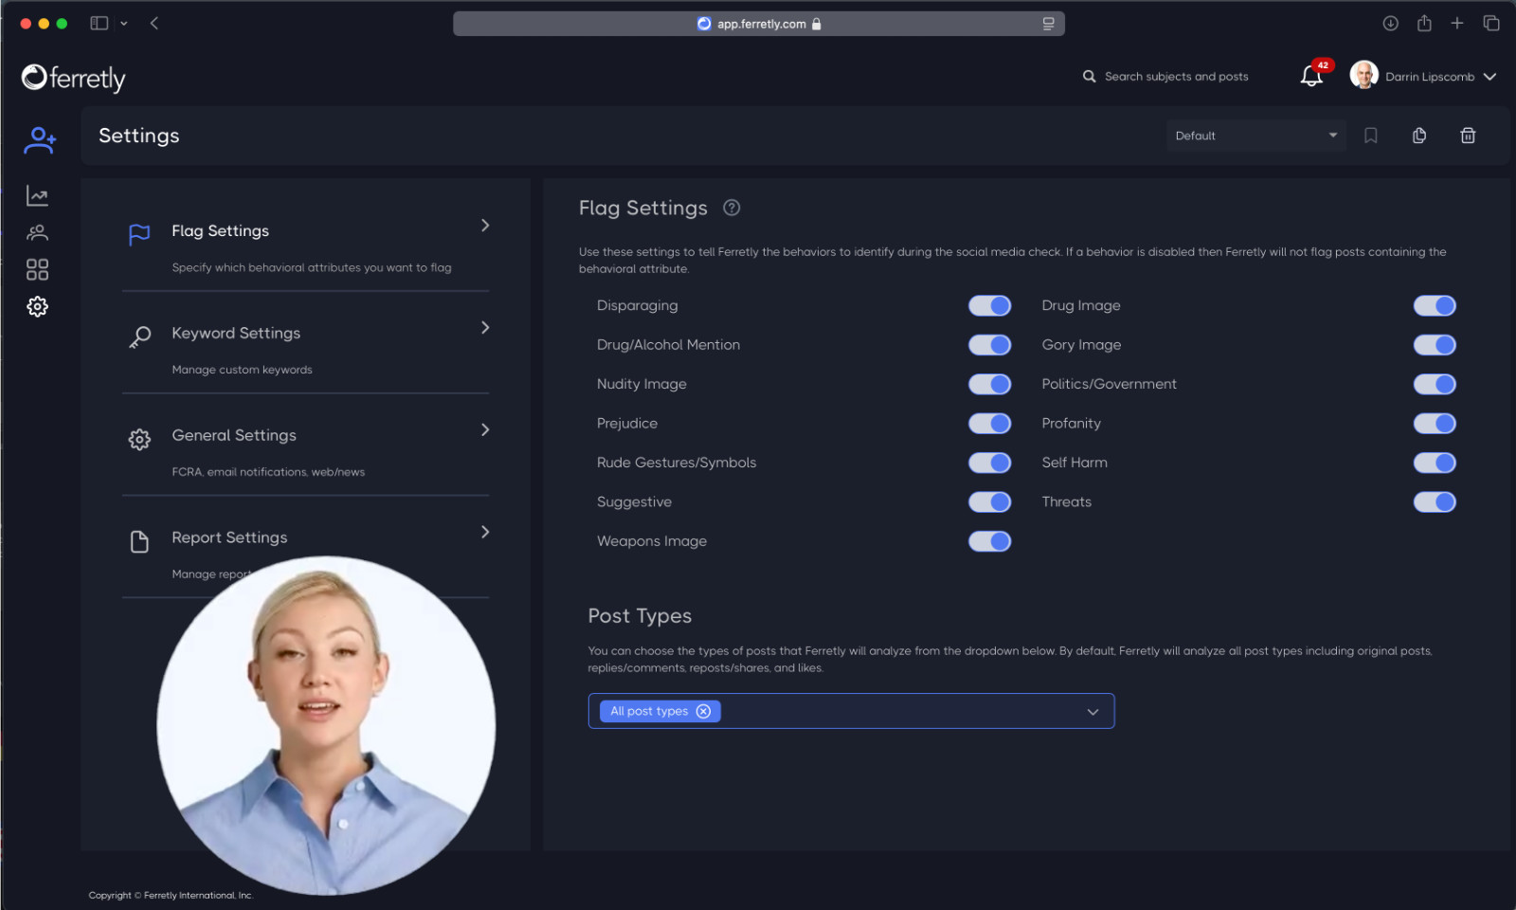Click the delete trash icon

point(1468,136)
